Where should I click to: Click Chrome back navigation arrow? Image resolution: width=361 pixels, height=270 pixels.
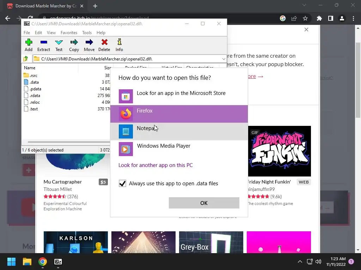[x=8, y=18]
